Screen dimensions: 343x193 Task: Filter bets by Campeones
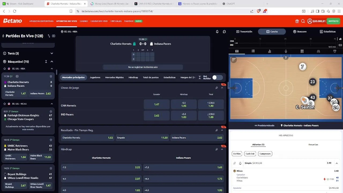265,154
